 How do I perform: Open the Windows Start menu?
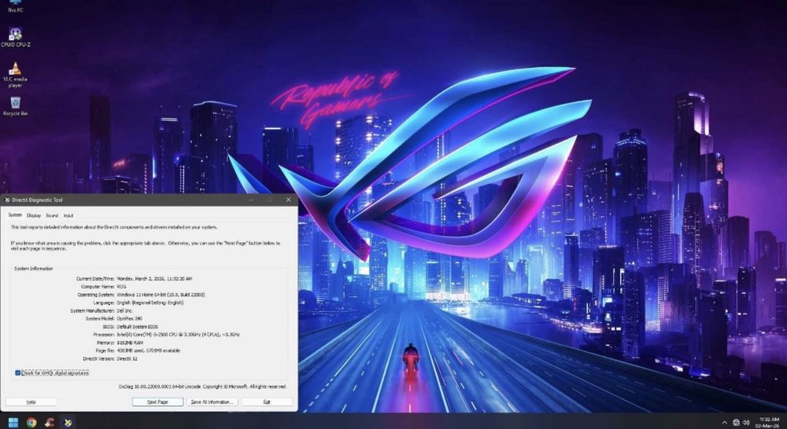(x=13, y=423)
